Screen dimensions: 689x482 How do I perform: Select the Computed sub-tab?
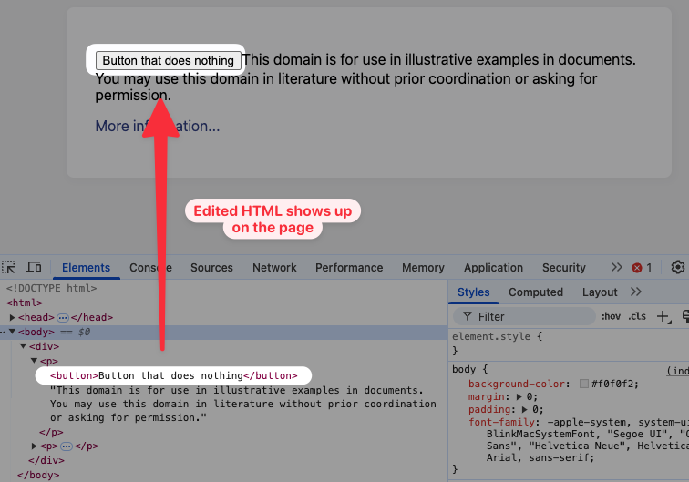[x=536, y=292]
